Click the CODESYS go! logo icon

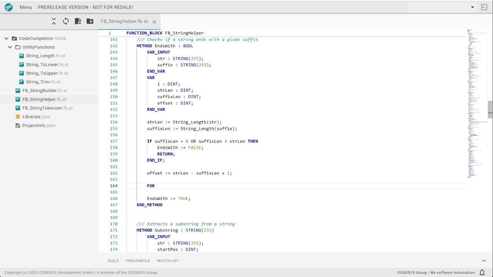click(x=8, y=7)
